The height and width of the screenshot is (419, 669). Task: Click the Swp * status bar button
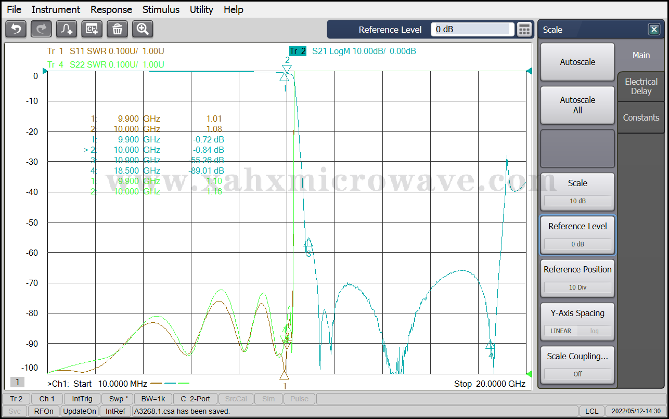pos(117,399)
